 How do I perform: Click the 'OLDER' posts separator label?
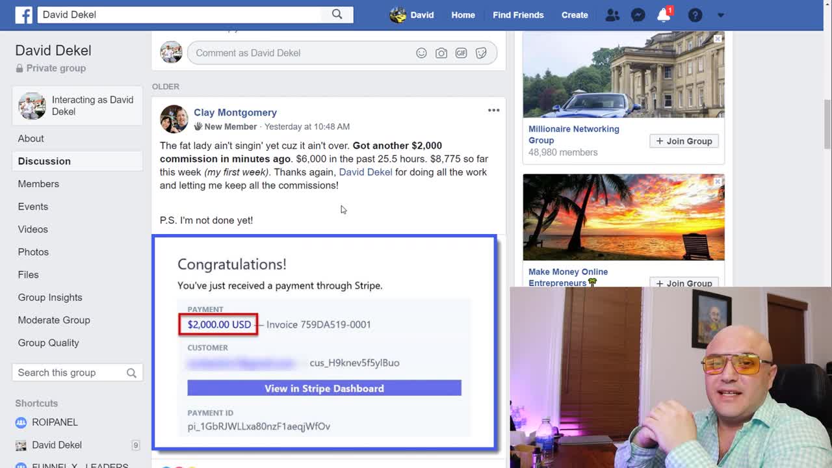(x=166, y=86)
